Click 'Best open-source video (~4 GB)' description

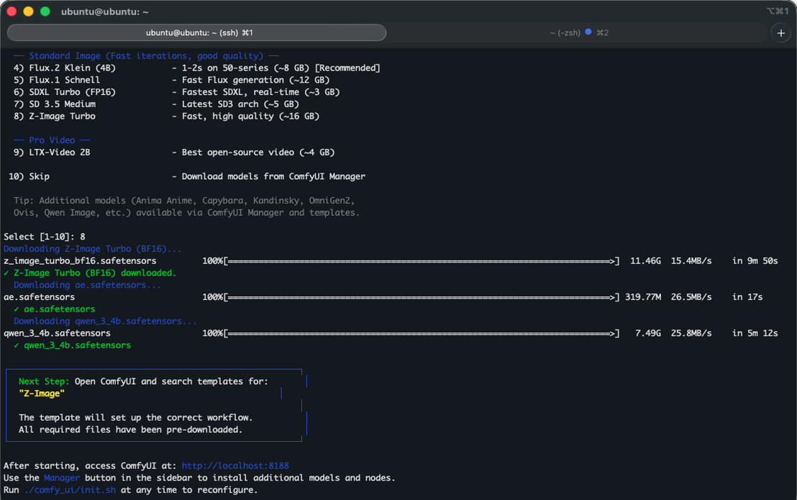pyautogui.click(x=258, y=153)
